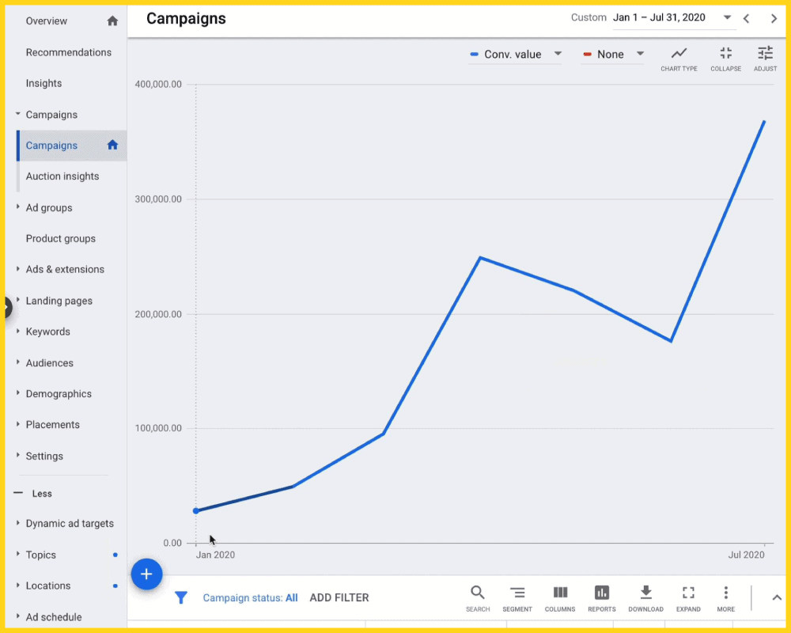The height and width of the screenshot is (633, 791).
Task: Open Topics in sidebar
Action: click(41, 555)
